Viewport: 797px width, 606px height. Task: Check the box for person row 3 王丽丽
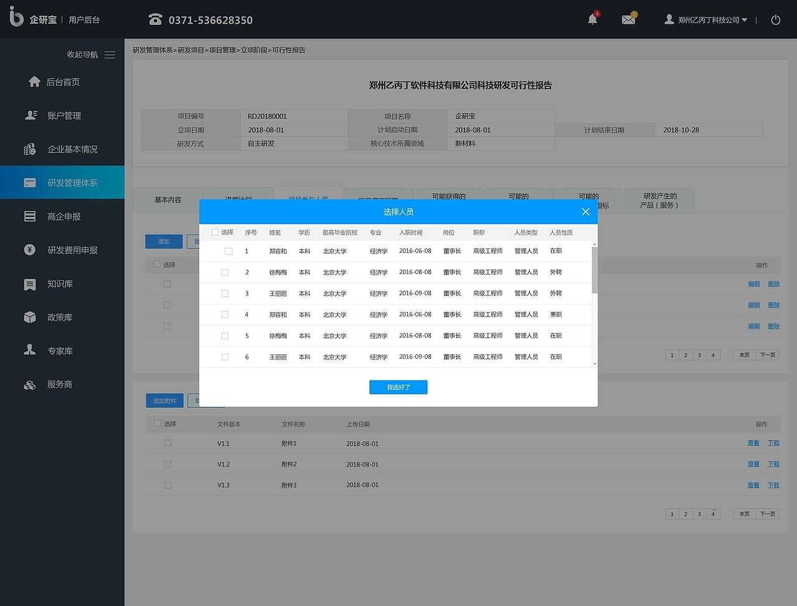click(225, 293)
